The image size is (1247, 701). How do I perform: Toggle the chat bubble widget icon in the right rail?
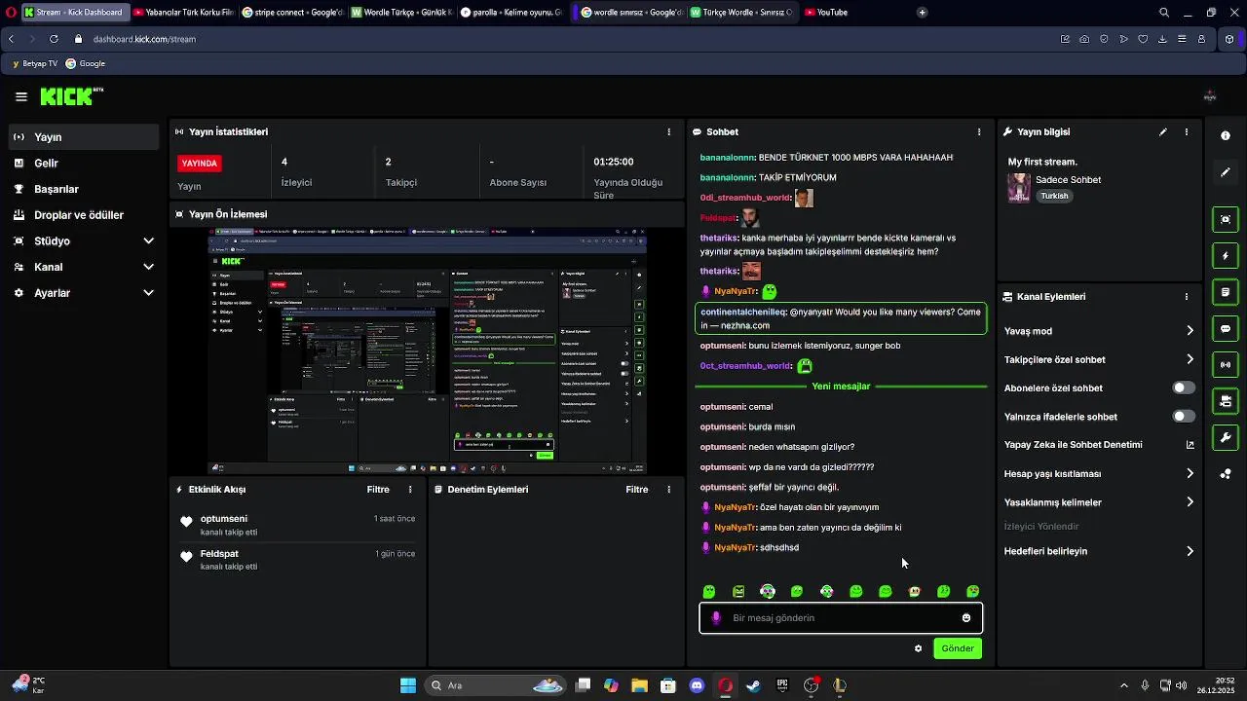point(1226,329)
